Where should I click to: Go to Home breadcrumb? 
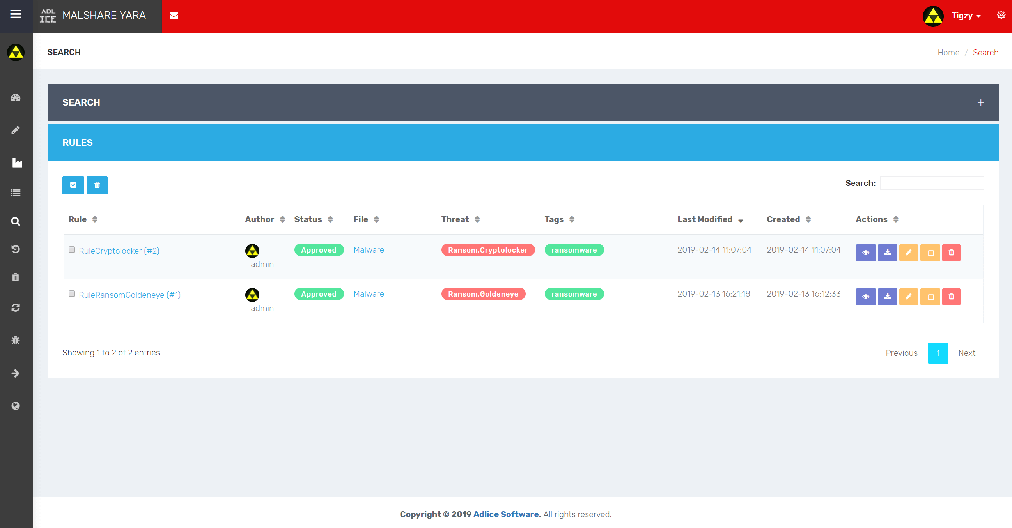(x=948, y=53)
